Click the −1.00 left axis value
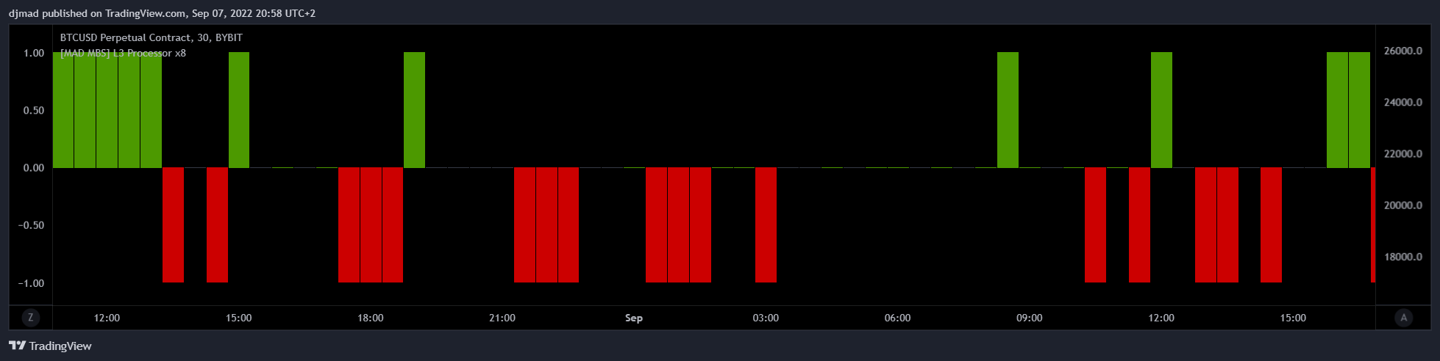1440x361 pixels. click(31, 283)
